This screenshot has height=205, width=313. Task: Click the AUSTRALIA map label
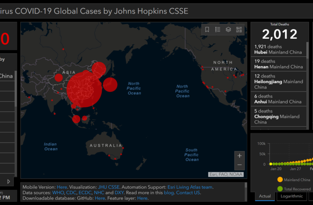[x=106, y=146]
